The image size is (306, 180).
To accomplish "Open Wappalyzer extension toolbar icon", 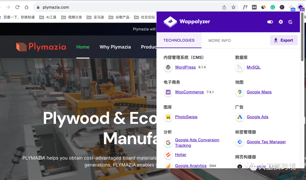I will click(301, 8).
